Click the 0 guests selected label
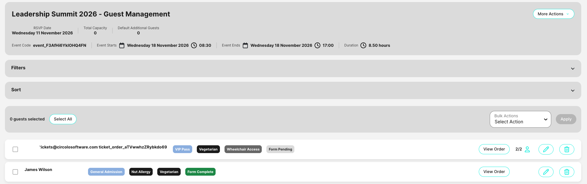587x184 pixels. click(27, 119)
